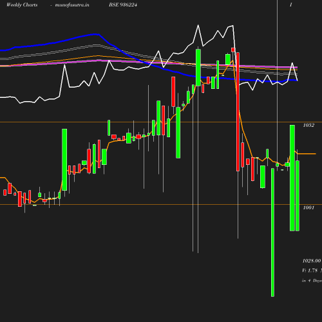Click the 'V: 1.78' volume text

click(x=310, y=270)
